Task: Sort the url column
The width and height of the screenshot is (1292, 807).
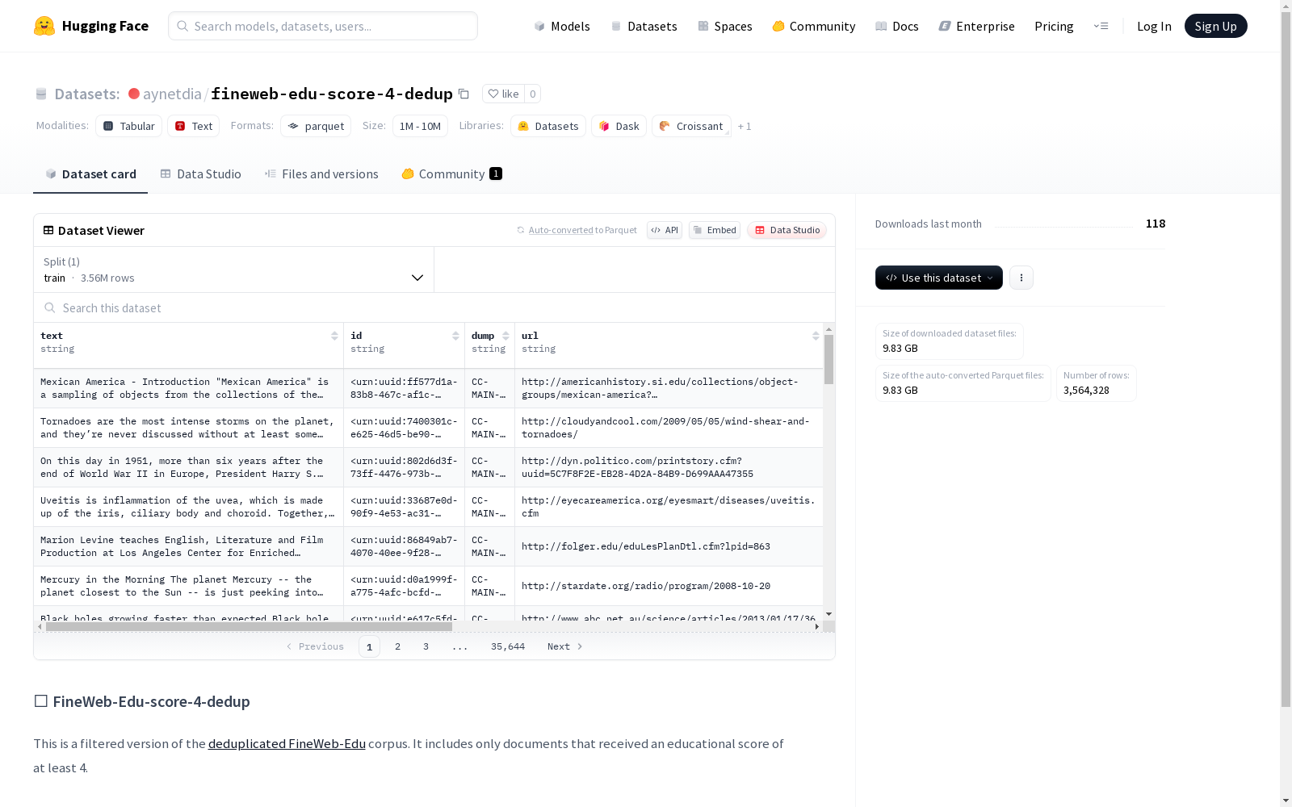Action: click(816, 336)
